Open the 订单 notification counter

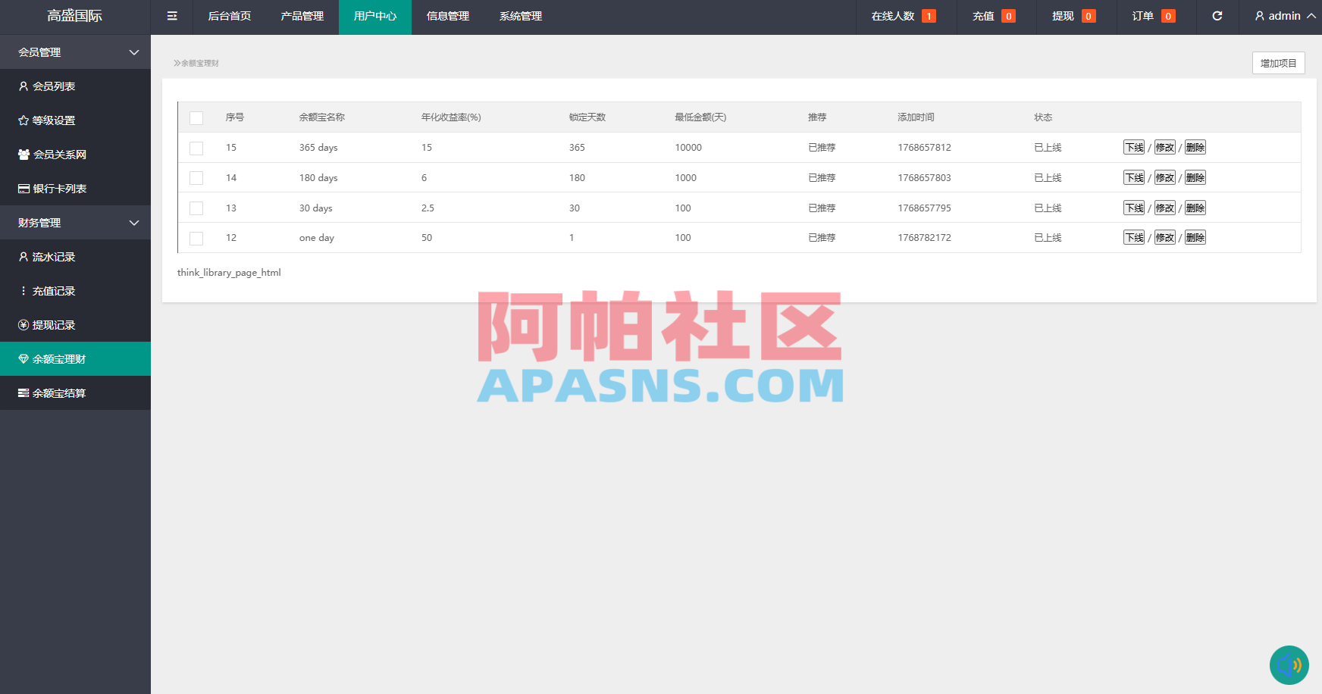point(1168,16)
